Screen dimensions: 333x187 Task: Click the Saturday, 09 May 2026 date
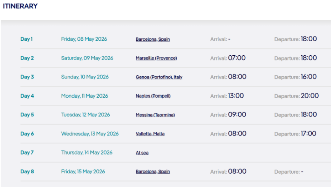pos(87,58)
